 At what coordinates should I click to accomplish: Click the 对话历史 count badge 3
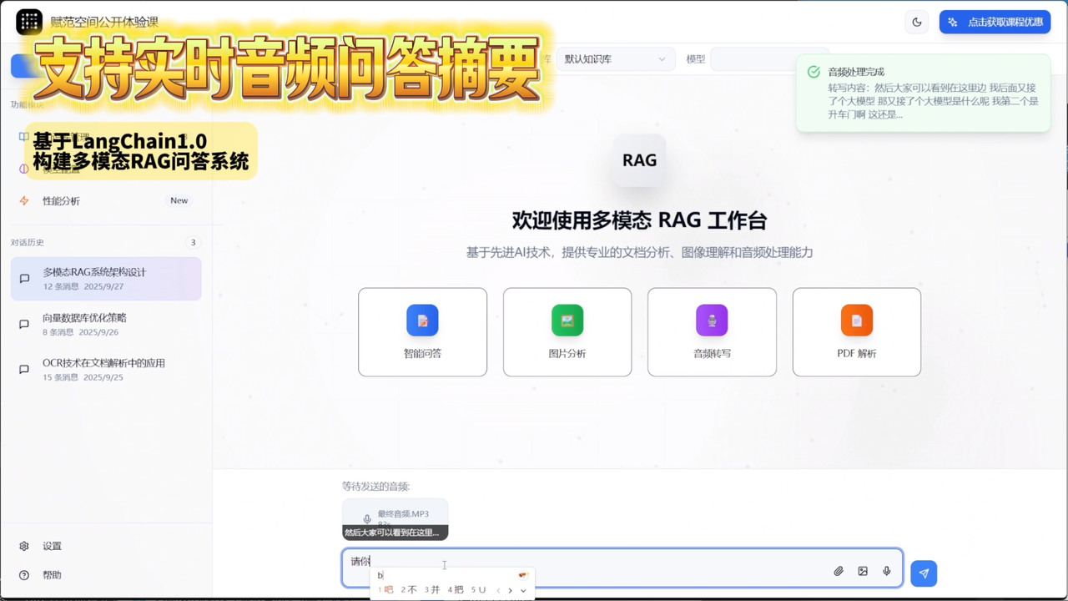(193, 243)
